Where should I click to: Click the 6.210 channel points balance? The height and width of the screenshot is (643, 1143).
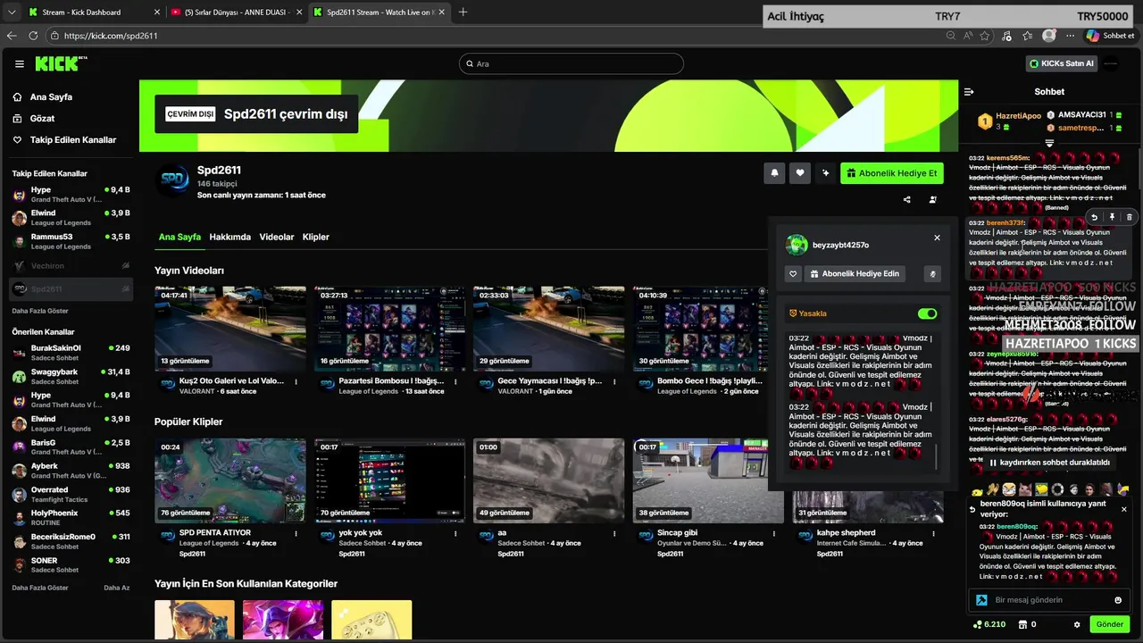point(989,624)
